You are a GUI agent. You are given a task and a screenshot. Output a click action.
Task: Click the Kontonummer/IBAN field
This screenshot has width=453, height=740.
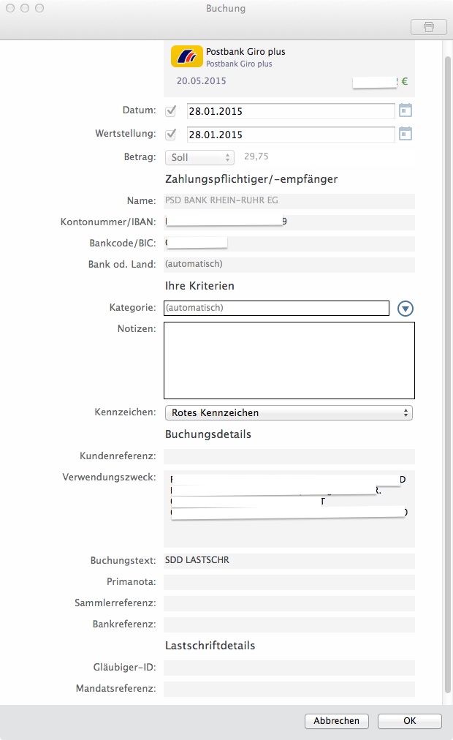coord(289,222)
